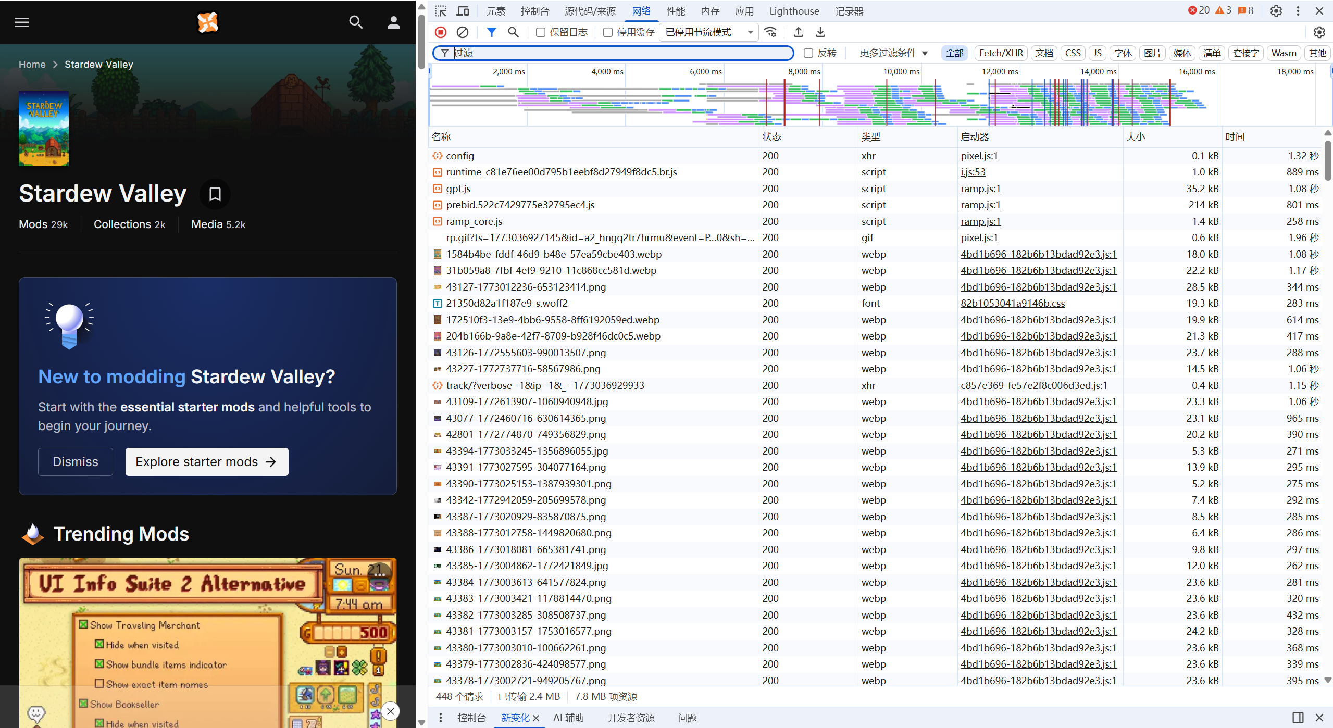Open the hamburger menu on the site

[22, 22]
